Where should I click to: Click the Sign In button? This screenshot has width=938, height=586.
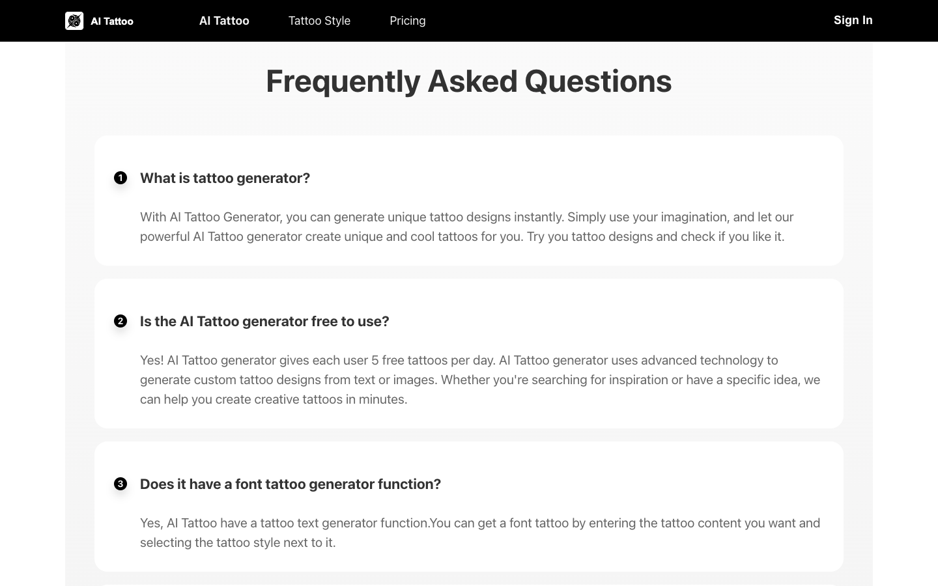[x=853, y=20]
